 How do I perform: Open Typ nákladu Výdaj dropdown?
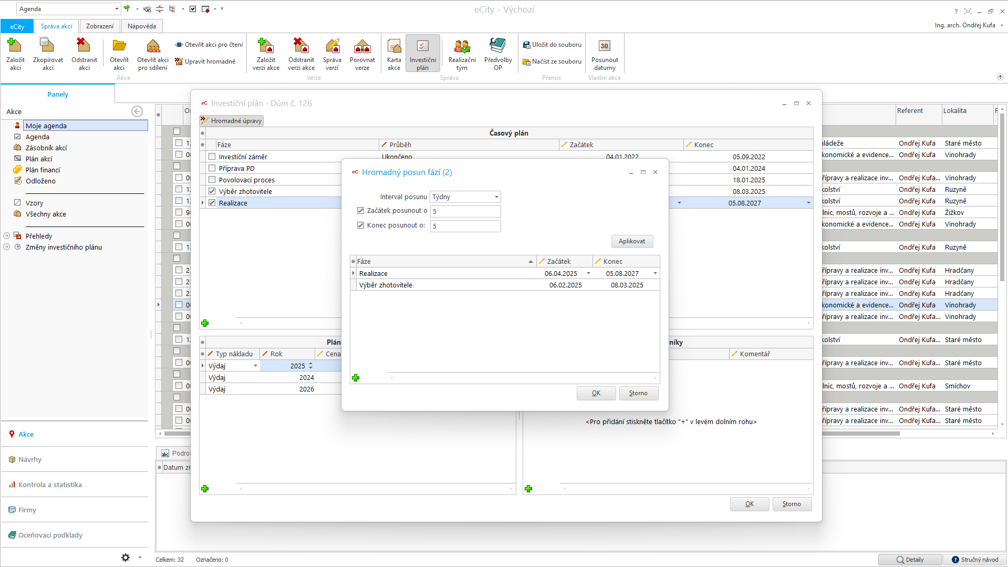click(x=256, y=366)
